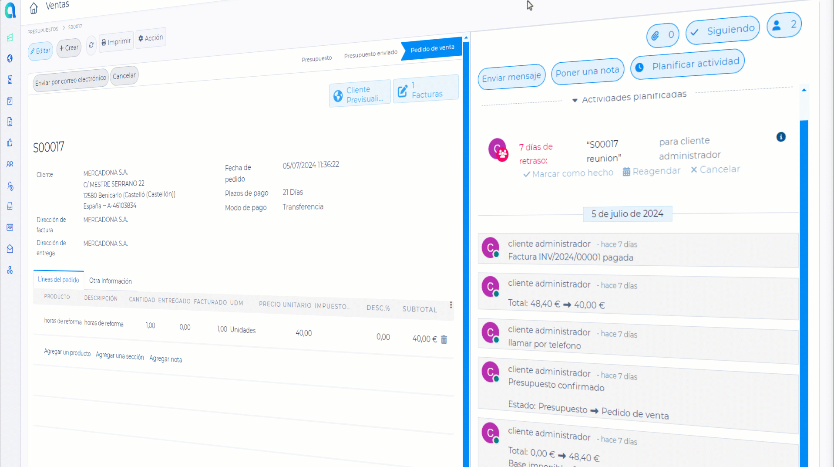Open the Acción dropdown menu
The height and width of the screenshot is (467, 834).
pos(151,38)
